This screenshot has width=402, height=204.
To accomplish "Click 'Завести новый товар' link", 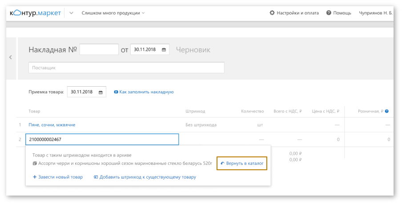I will (58, 177).
